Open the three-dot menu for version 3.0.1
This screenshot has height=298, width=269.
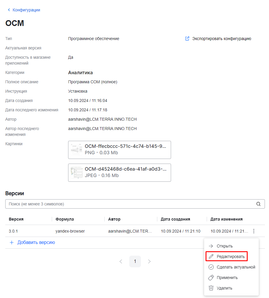click(254, 231)
